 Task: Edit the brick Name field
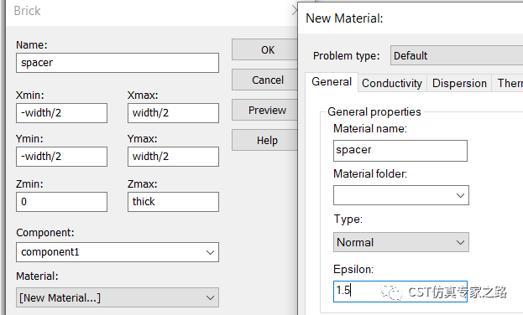(x=118, y=63)
